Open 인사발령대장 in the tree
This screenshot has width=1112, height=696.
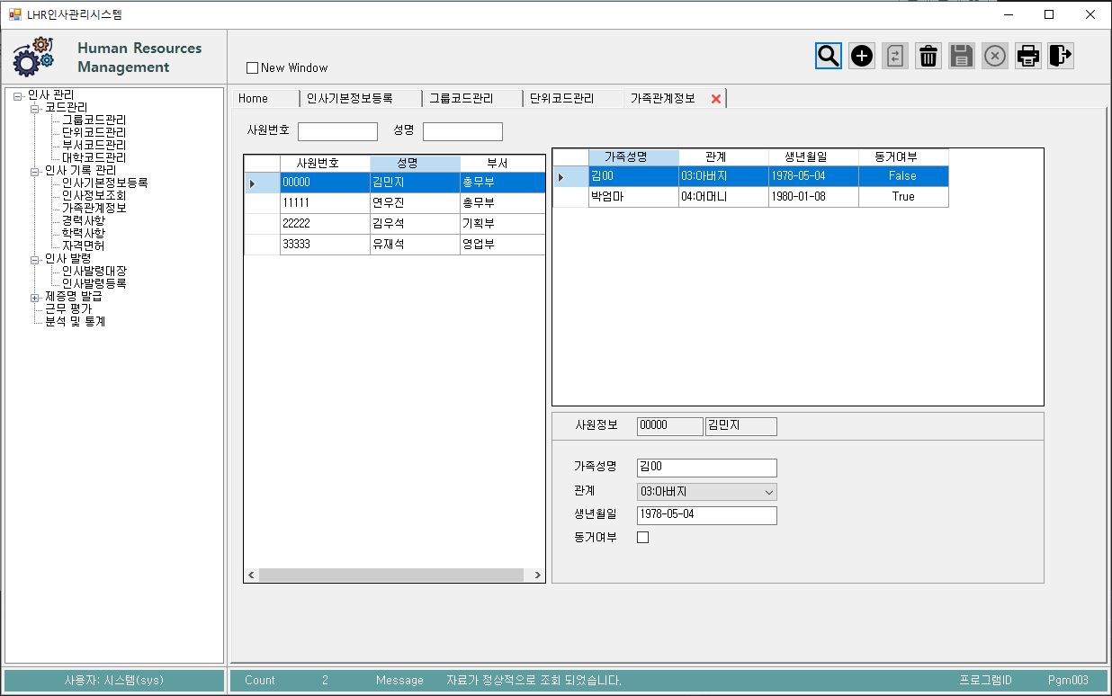94,272
